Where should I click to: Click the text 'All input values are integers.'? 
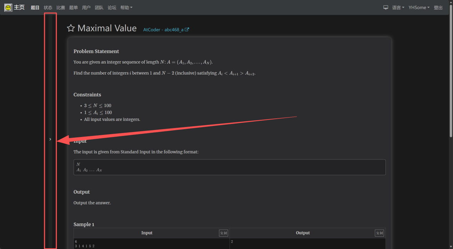coord(112,120)
